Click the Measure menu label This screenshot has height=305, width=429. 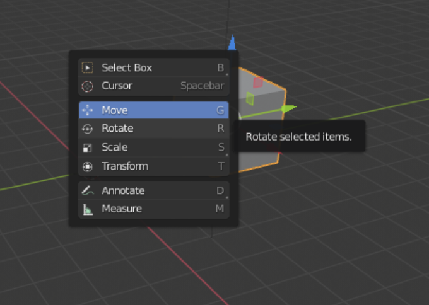coord(122,209)
